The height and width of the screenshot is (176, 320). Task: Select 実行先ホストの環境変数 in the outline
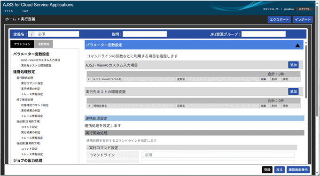pyautogui.click(x=36, y=66)
